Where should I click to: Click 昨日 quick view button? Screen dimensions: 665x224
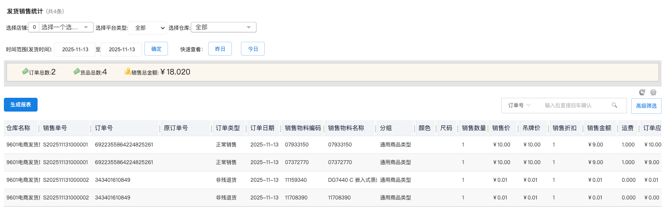pyautogui.click(x=220, y=49)
